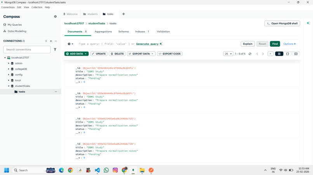Click studentTasks breadcrumb link
This screenshot has height=175, width=313.
click(x=97, y=24)
